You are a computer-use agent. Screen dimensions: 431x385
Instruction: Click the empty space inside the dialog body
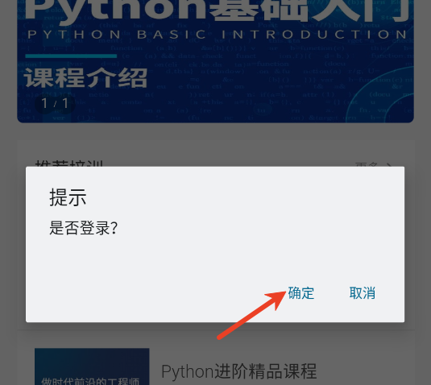(215, 259)
